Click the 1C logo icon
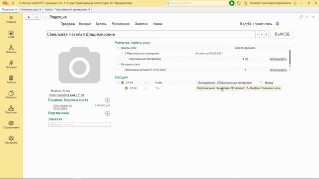This screenshot has height=179, width=319. pos(5,3)
